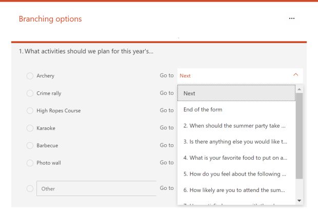Screen dimensions: 318x214
Task: Select the Other option radio button
Action: point(30,189)
